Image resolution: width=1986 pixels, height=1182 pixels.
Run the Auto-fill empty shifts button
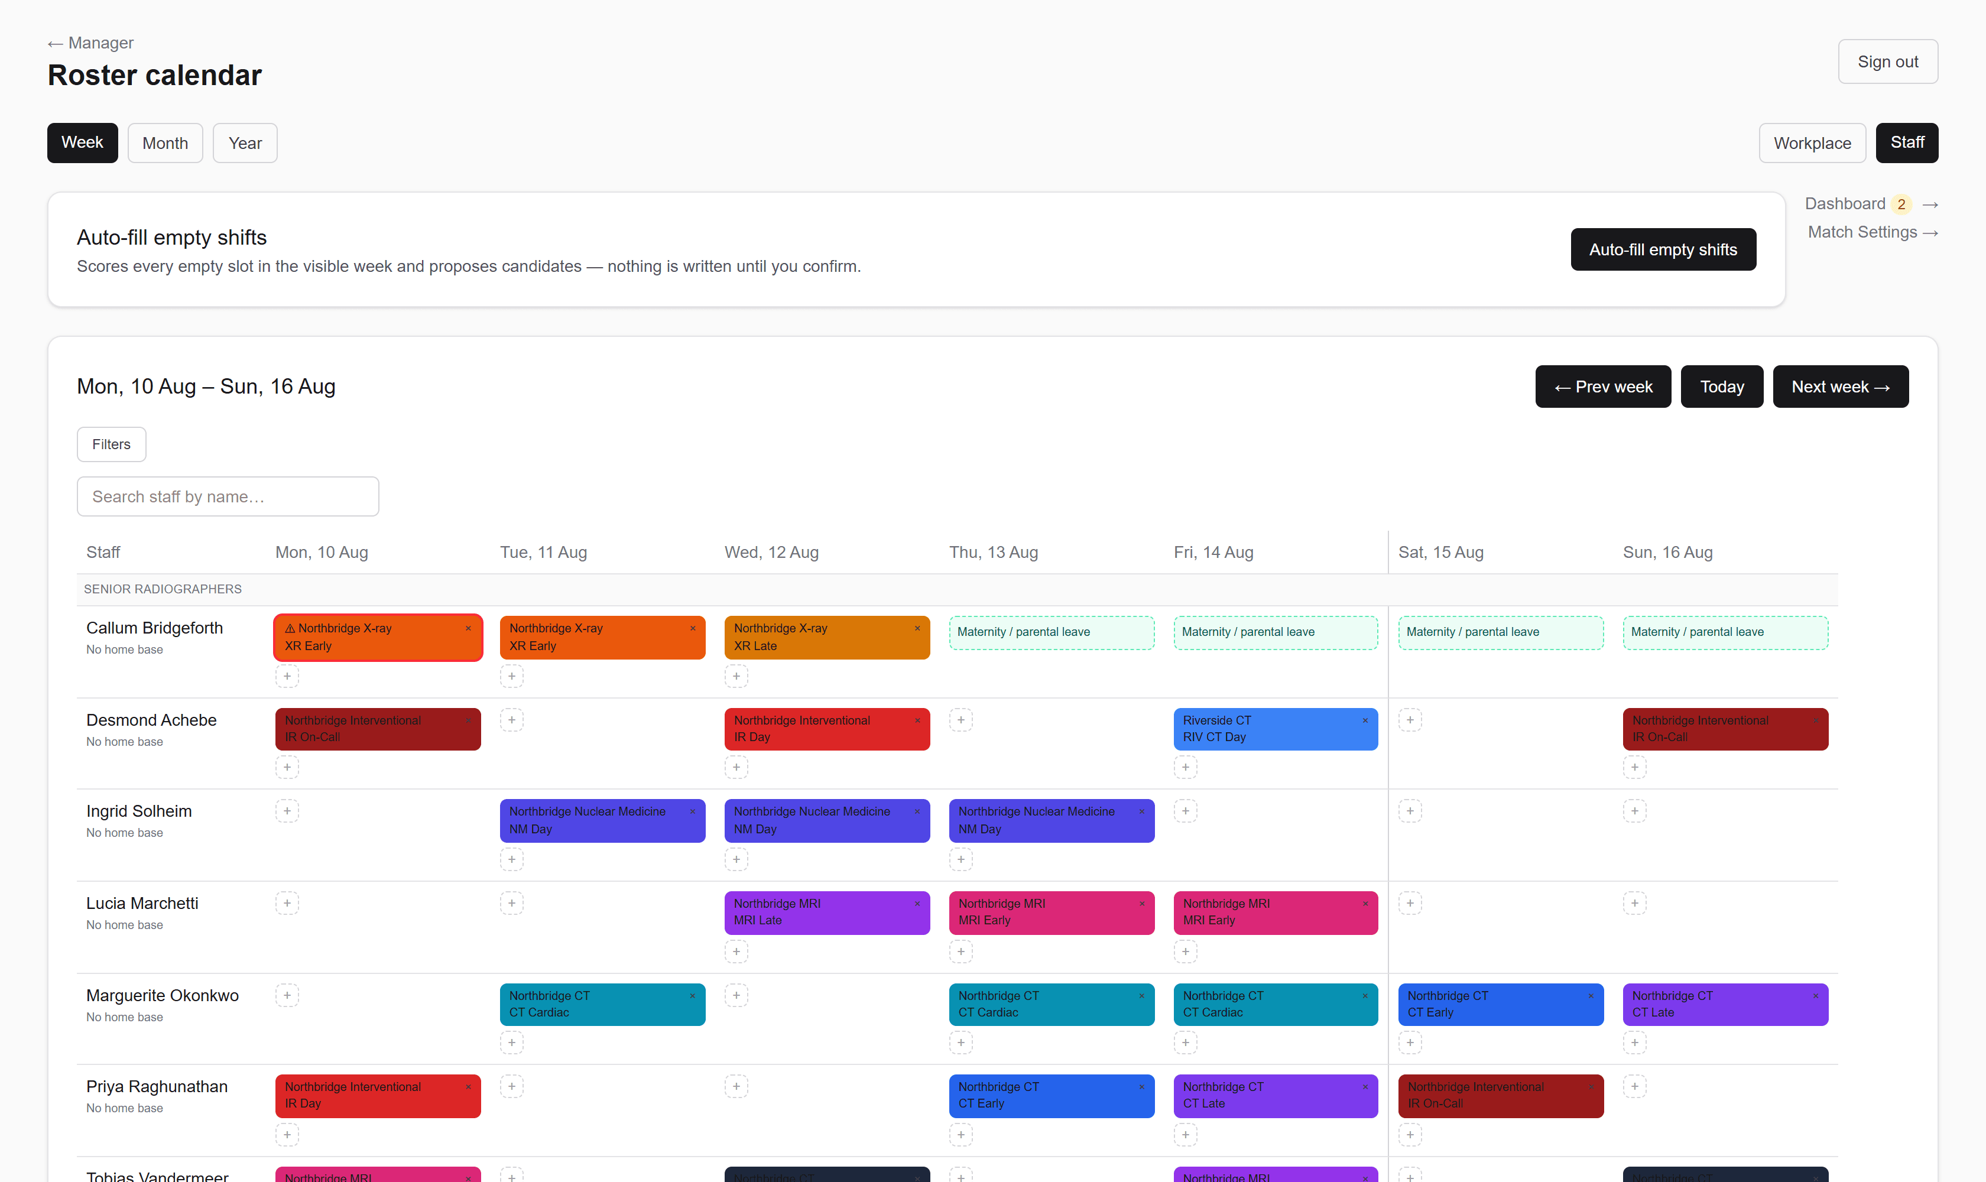pyautogui.click(x=1663, y=249)
